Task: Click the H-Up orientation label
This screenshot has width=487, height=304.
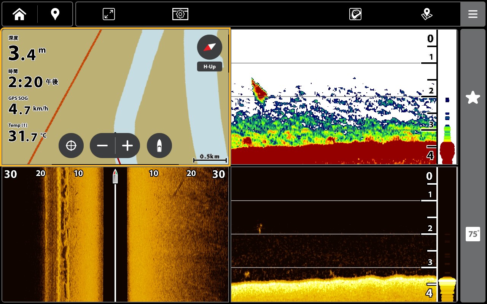Action: [x=209, y=66]
